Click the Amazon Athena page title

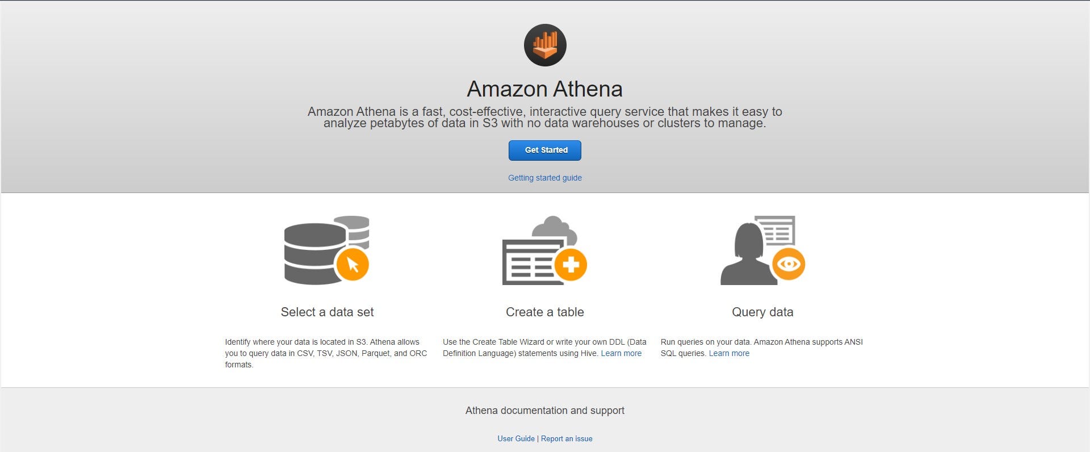click(544, 89)
